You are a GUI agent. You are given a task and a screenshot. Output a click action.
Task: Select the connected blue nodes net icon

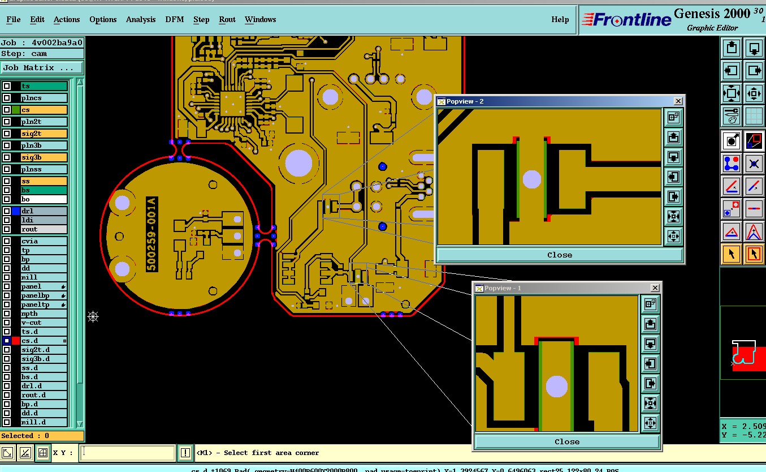tap(732, 163)
